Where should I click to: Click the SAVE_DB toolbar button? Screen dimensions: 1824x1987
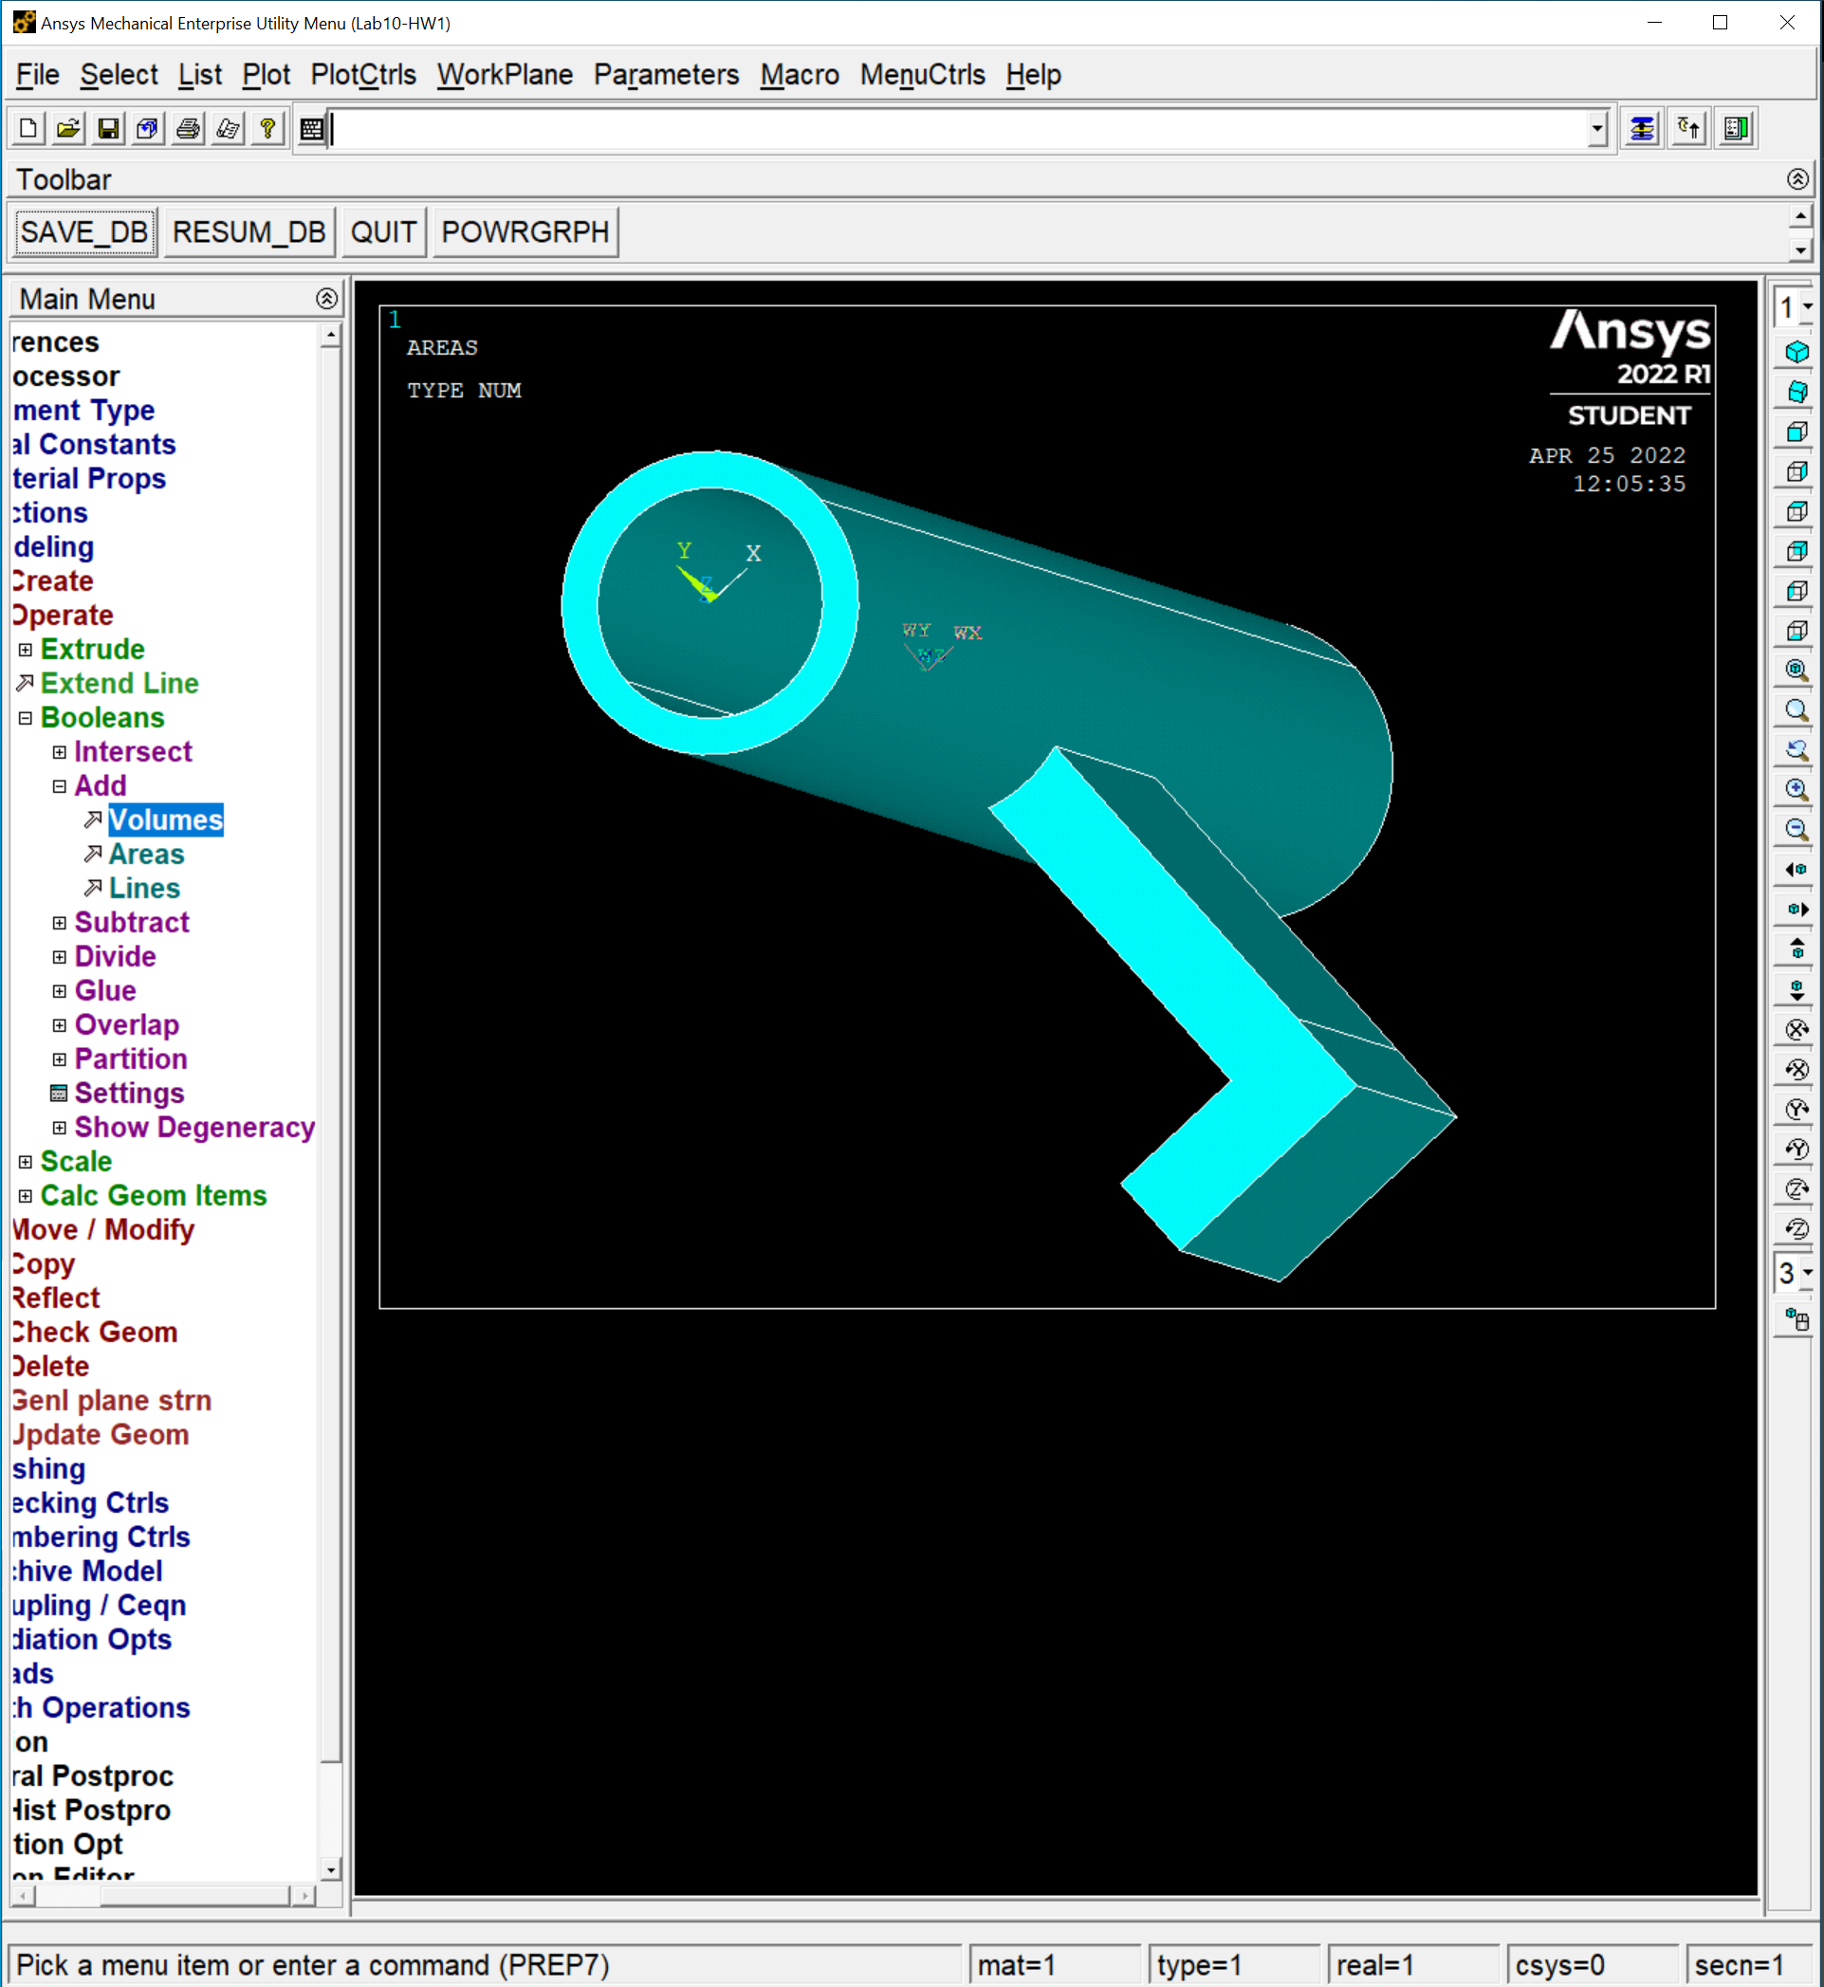[84, 232]
